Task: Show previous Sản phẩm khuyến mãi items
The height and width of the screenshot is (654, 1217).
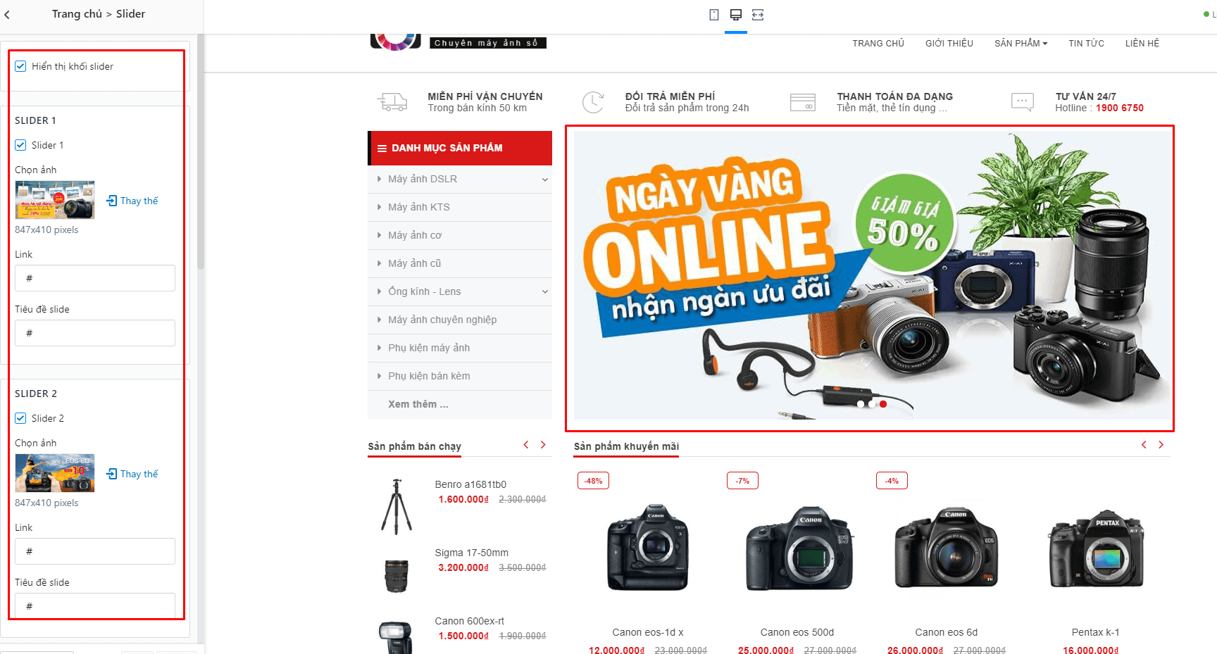Action: 1144,444
